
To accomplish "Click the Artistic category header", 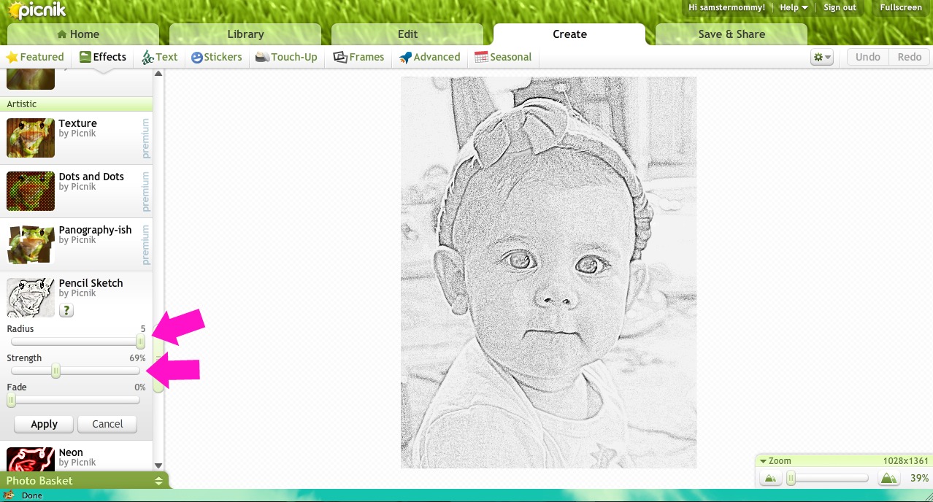I will click(76, 104).
